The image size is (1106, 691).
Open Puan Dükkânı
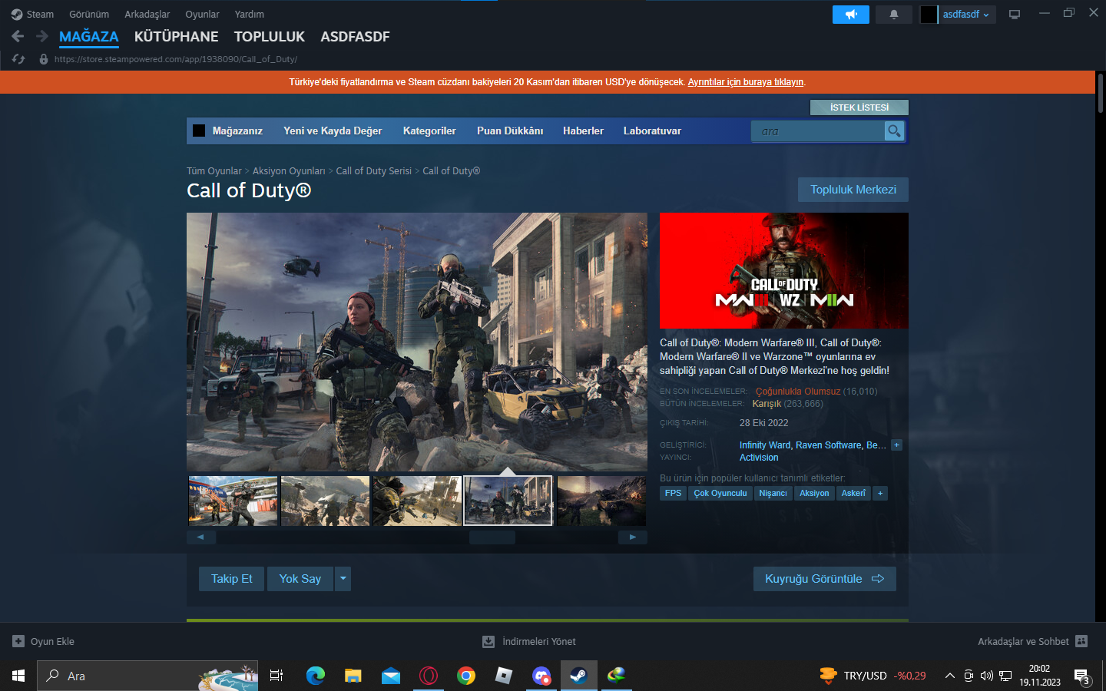tap(510, 131)
